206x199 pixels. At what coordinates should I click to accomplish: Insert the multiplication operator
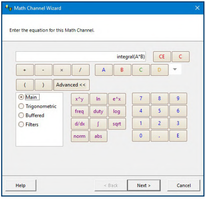pos(62,70)
